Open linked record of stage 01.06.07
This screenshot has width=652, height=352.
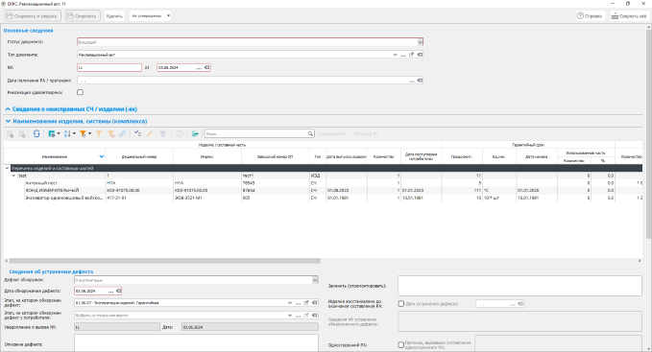[x=306, y=303]
